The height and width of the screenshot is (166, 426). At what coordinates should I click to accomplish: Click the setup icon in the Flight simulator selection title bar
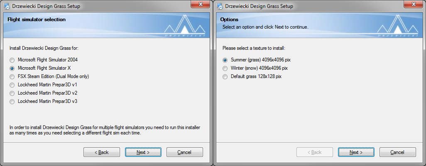(x=6, y=6)
